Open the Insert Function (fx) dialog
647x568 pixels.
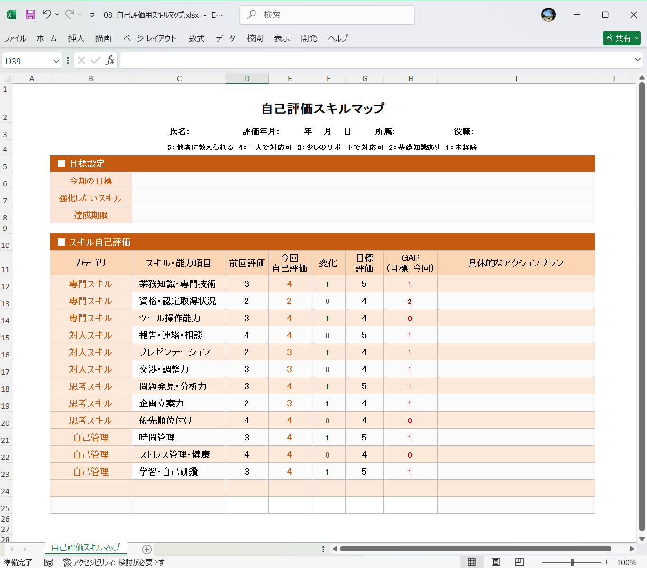tap(111, 60)
